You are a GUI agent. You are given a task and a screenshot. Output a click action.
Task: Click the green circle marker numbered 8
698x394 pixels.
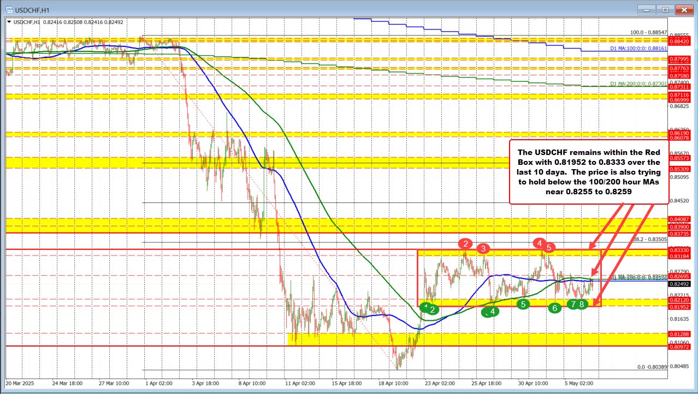(x=582, y=304)
